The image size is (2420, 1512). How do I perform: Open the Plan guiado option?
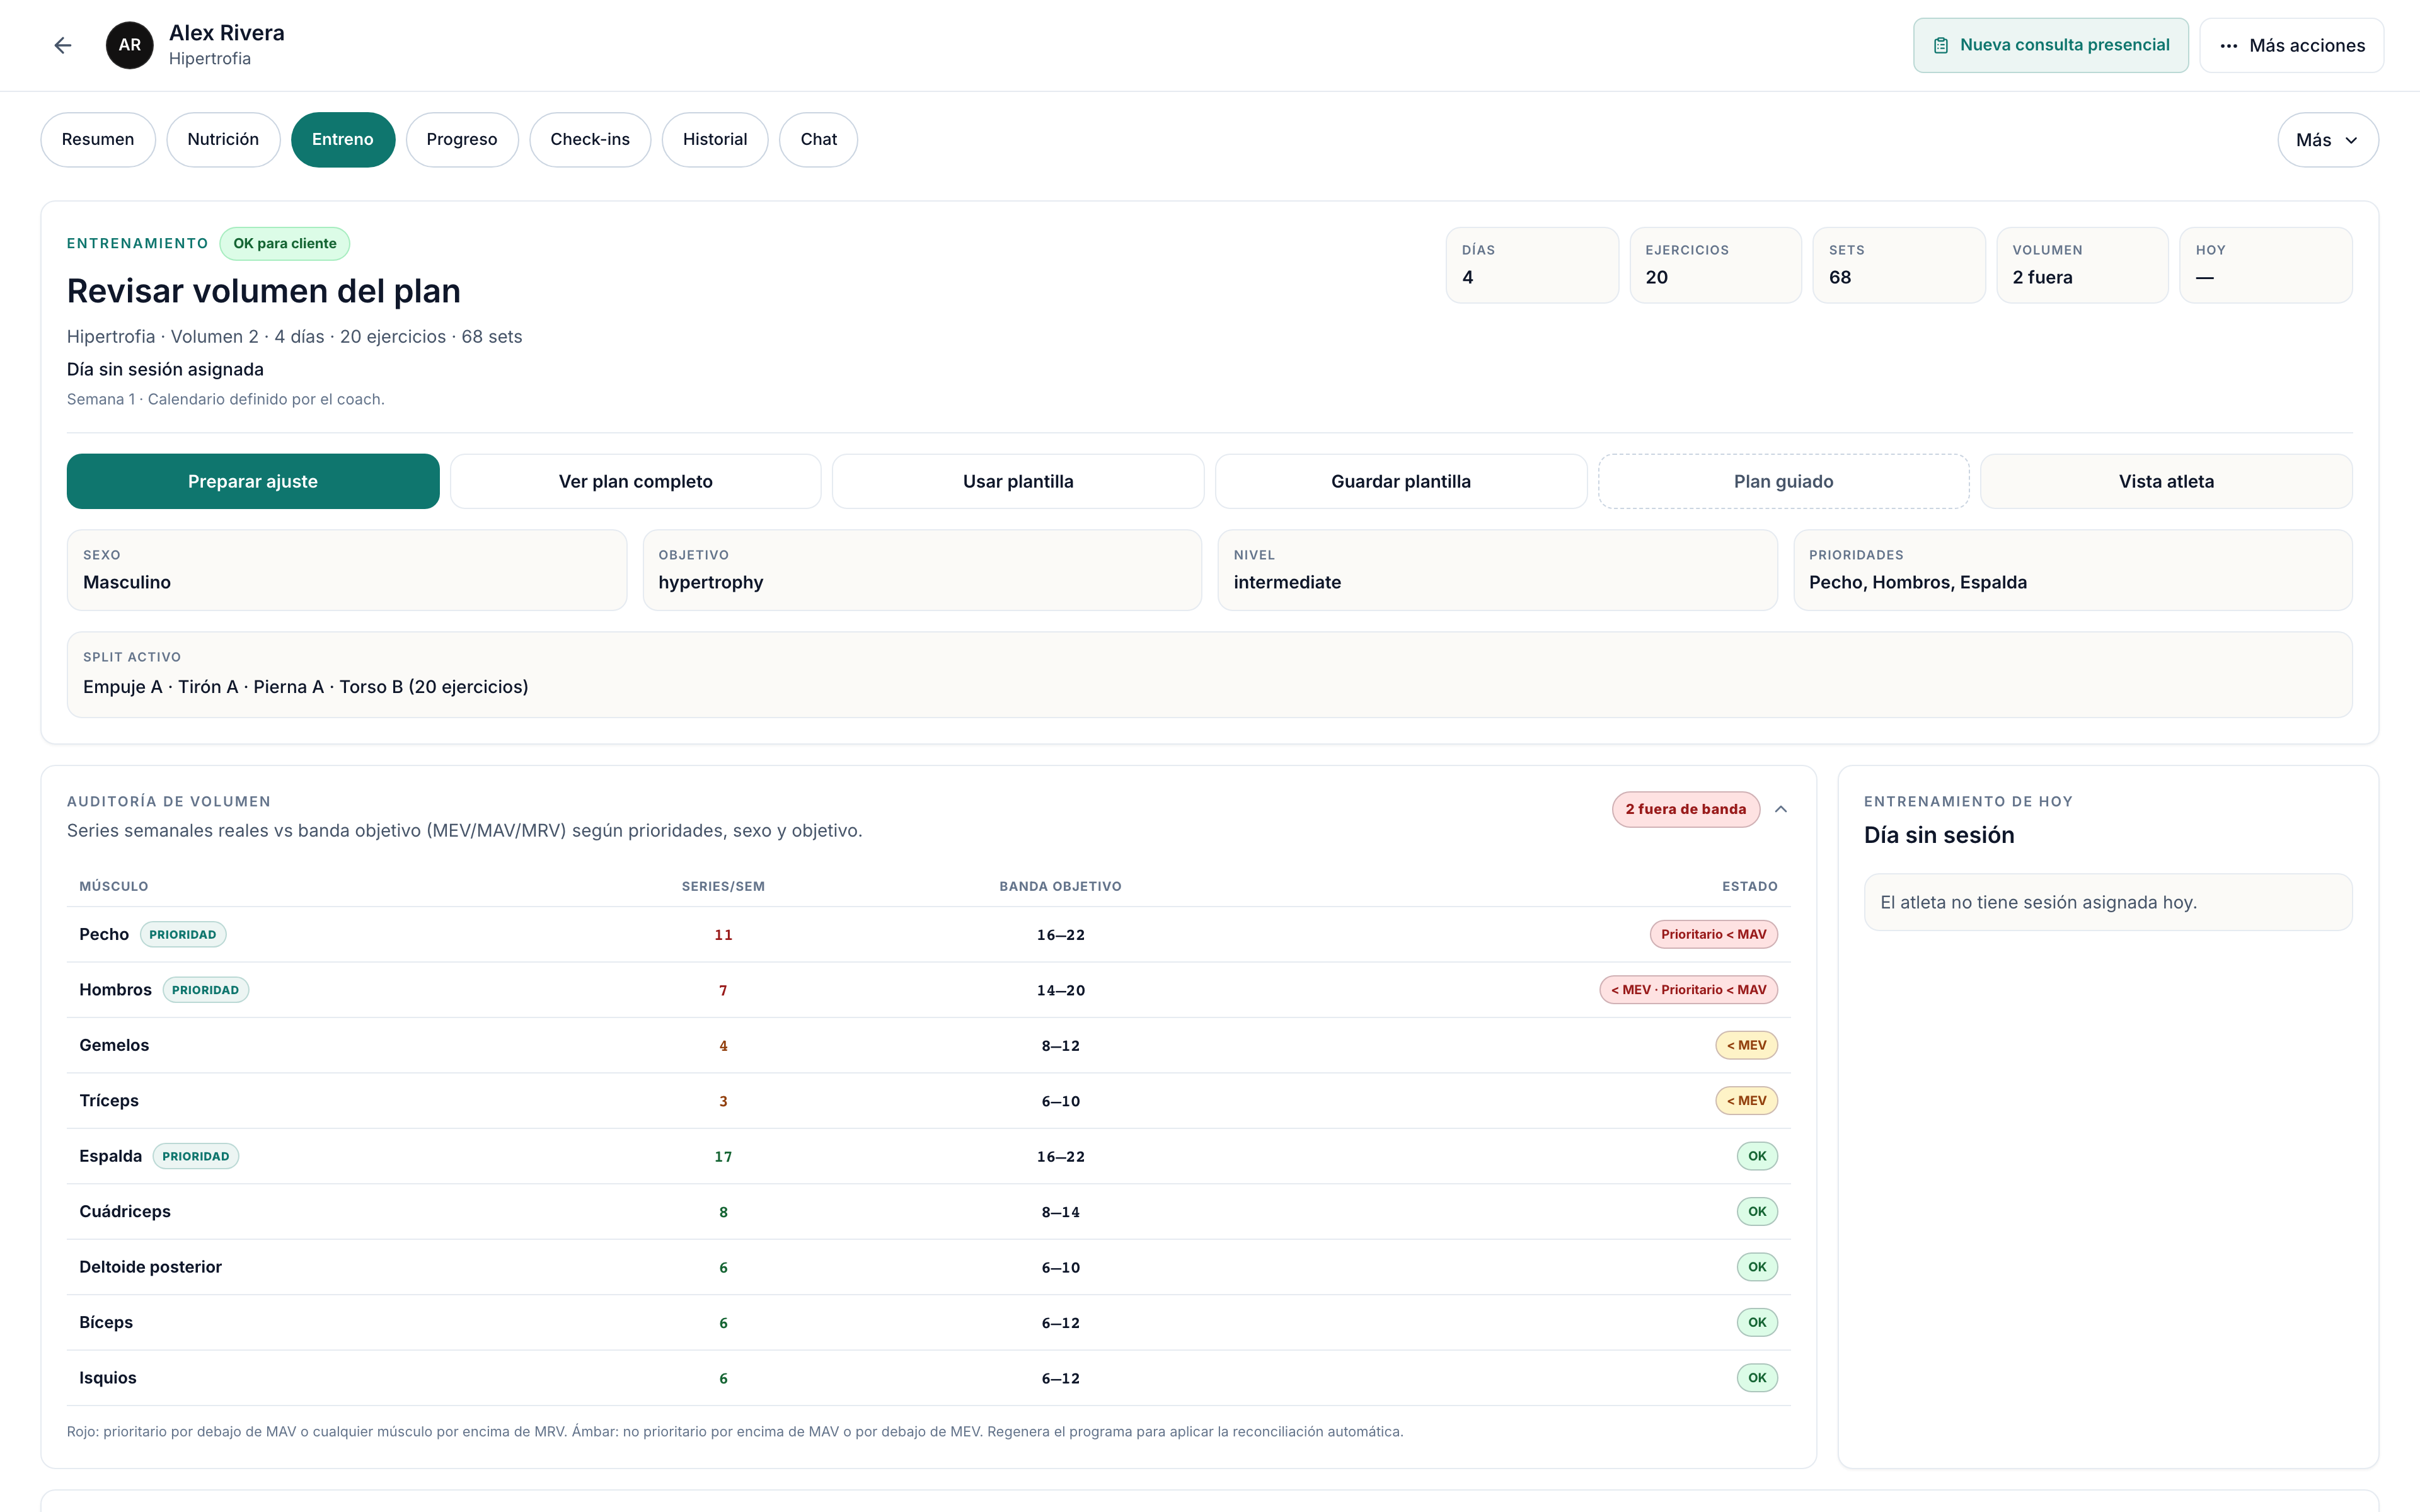point(1784,481)
